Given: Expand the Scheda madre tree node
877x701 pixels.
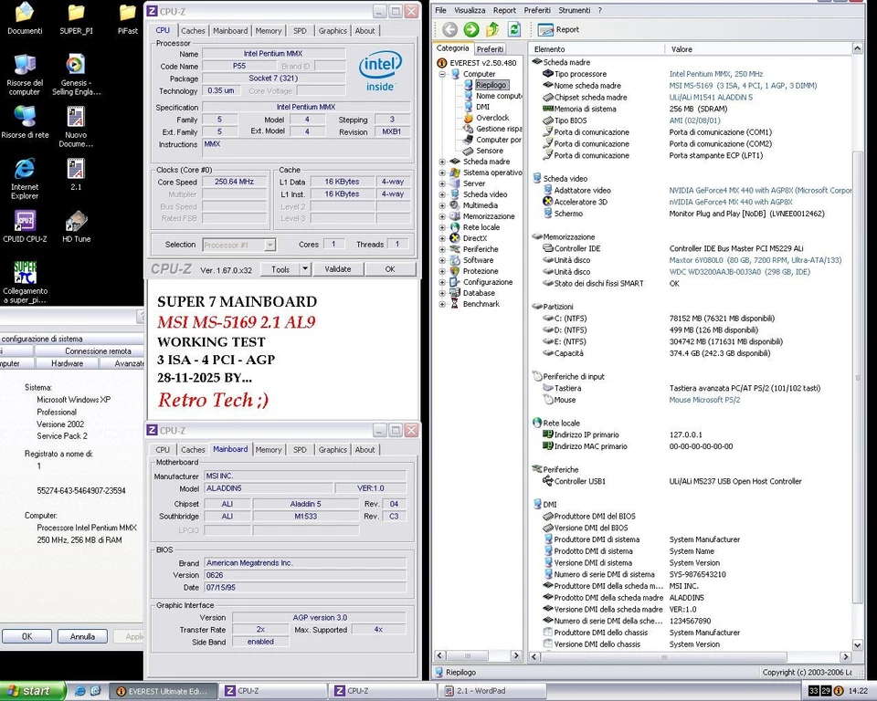Looking at the screenshot, I should [443, 162].
